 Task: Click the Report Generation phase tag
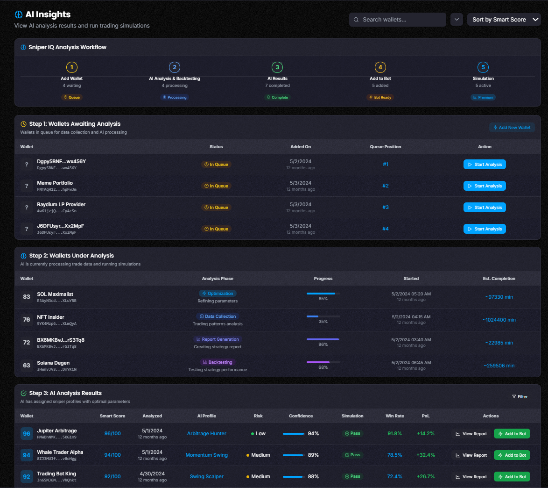coord(218,339)
